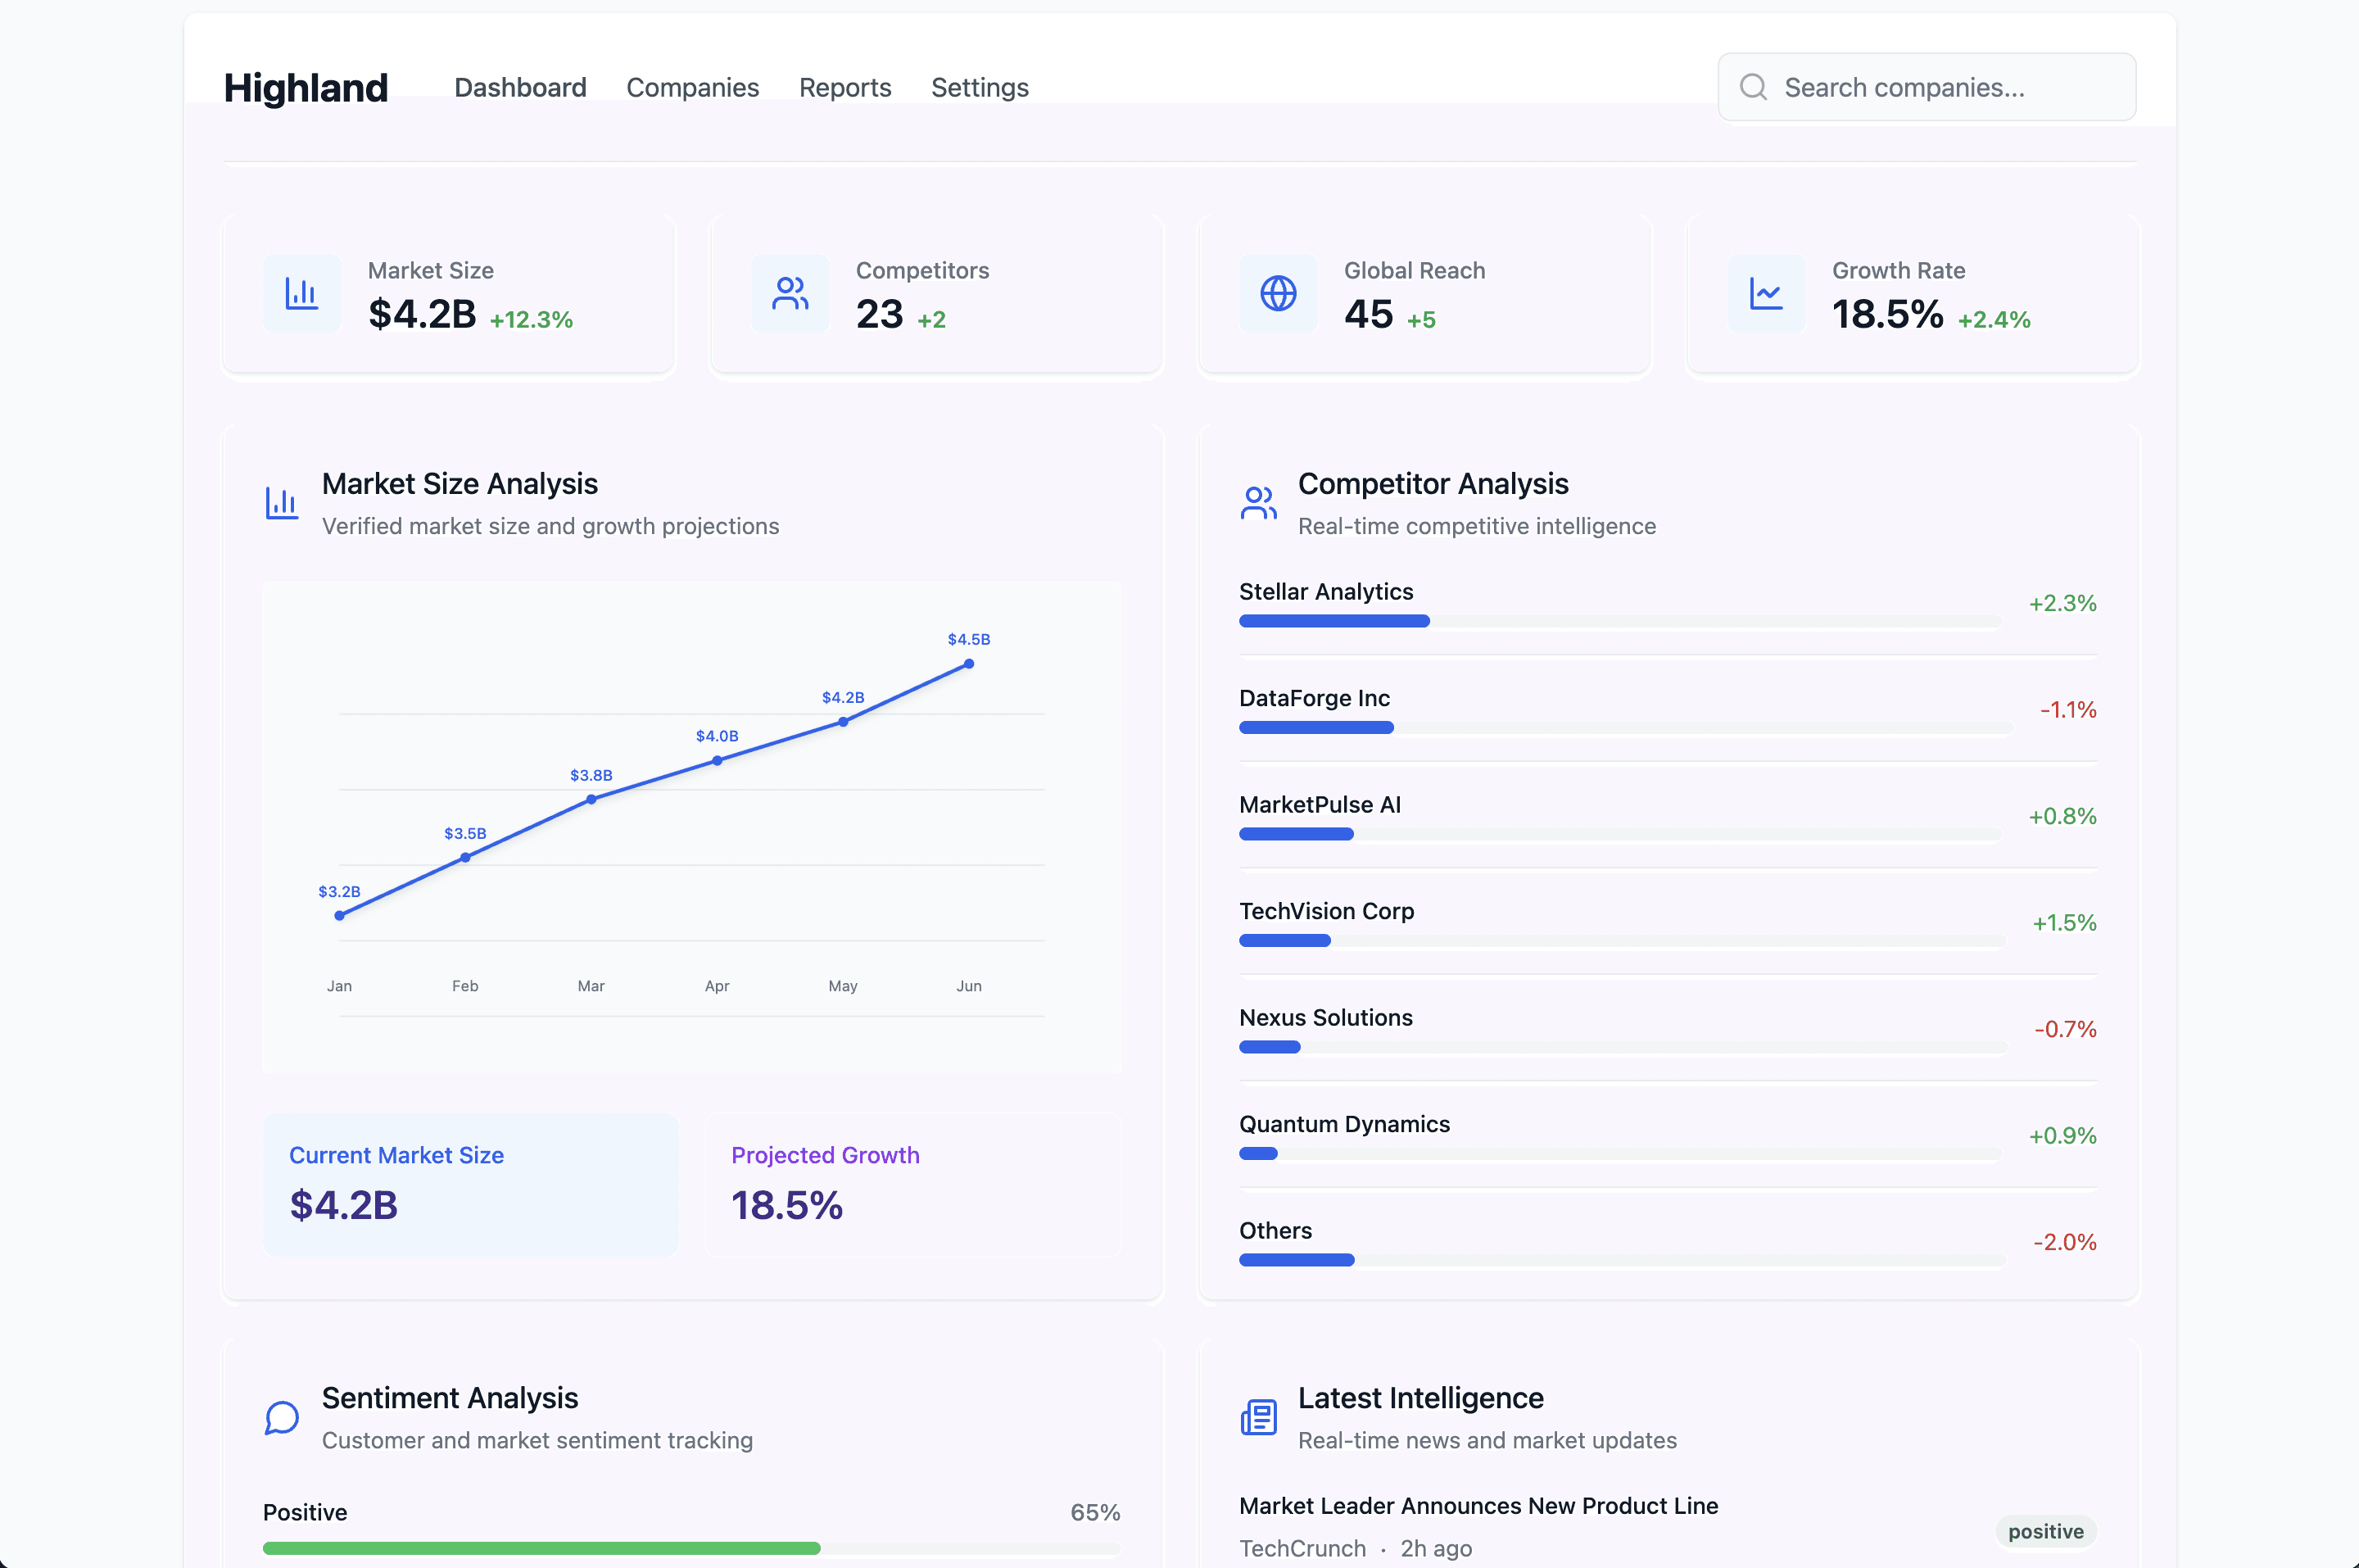Click the Growth Rate line chart icon
This screenshot has width=2359, height=1568.
pos(1766,293)
